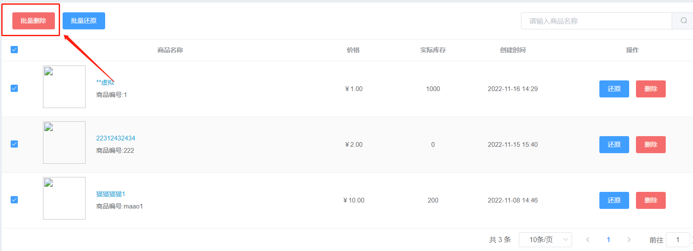The width and height of the screenshot is (693, 251).
Task: Toggle the select-all header checkbox
Action: click(x=14, y=49)
